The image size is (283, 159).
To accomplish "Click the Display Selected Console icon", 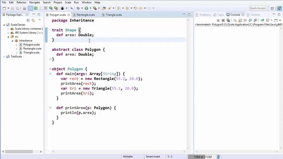I will point(268,20).
